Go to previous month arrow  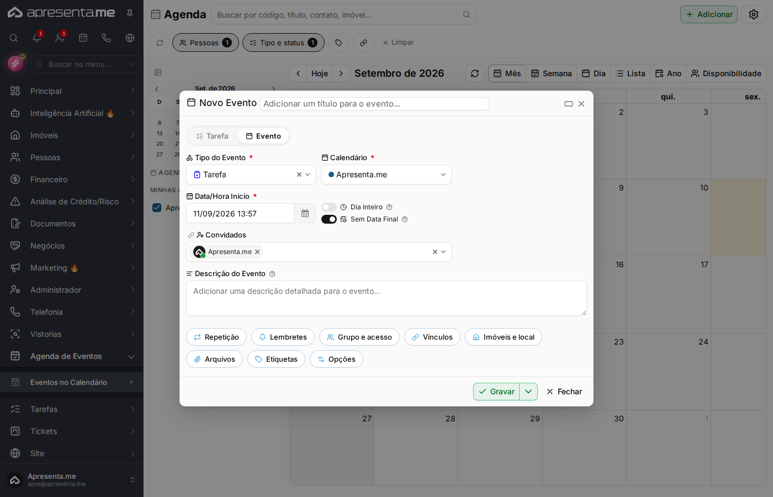pyautogui.click(x=298, y=73)
